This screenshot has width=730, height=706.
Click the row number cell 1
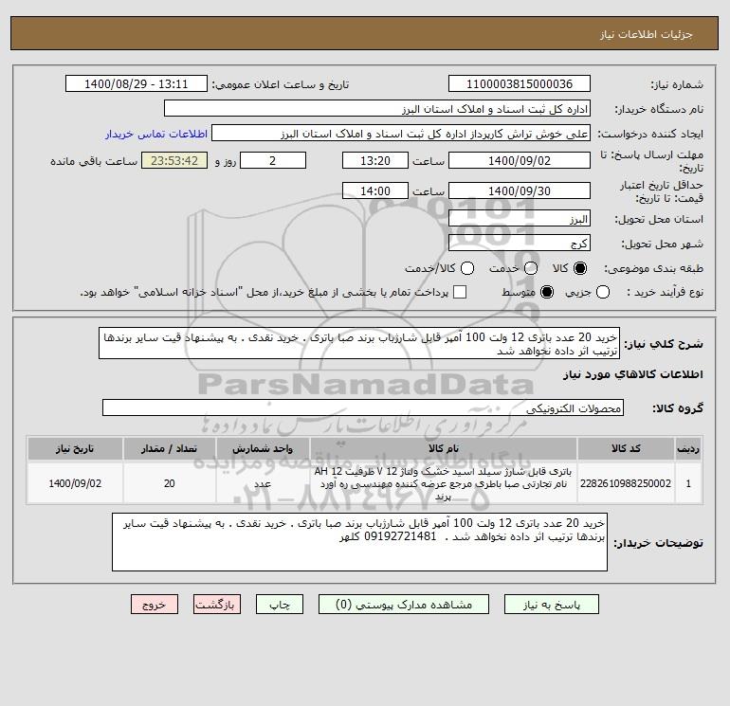click(x=688, y=483)
